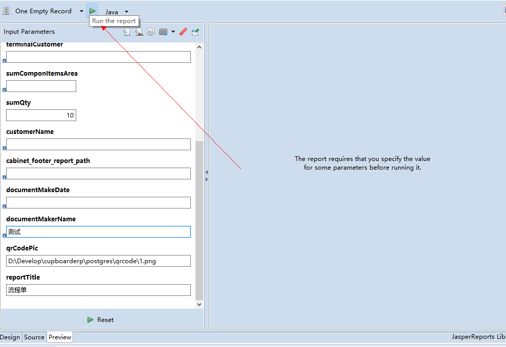This screenshot has height=347, width=506.
Task: Click the documentMakeDate input field
Action: coord(98,203)
